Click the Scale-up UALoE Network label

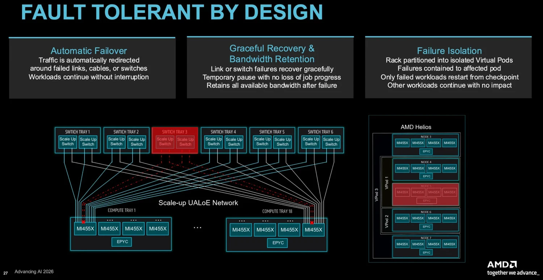pos(198,203)
